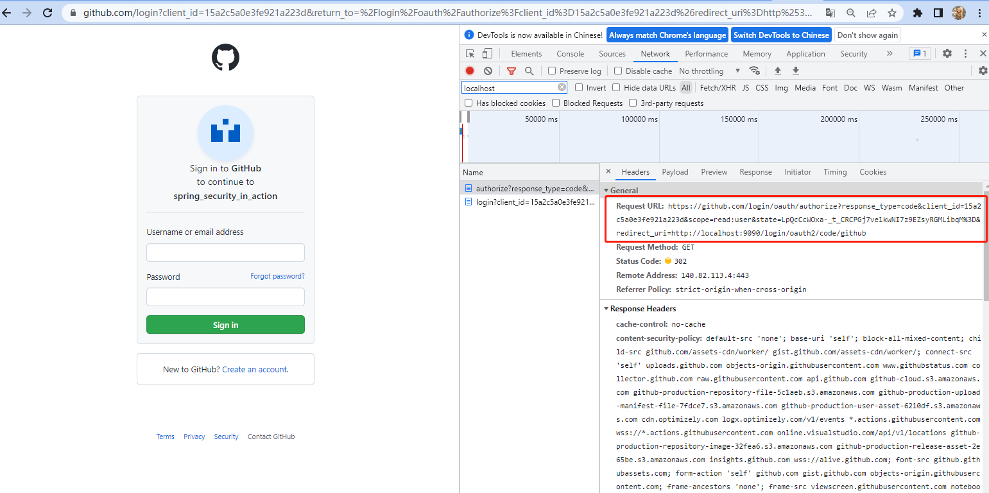This screenshot has height=493, width=989.
Task: Toggle the browser side panel icon
Action: point(938,13)
